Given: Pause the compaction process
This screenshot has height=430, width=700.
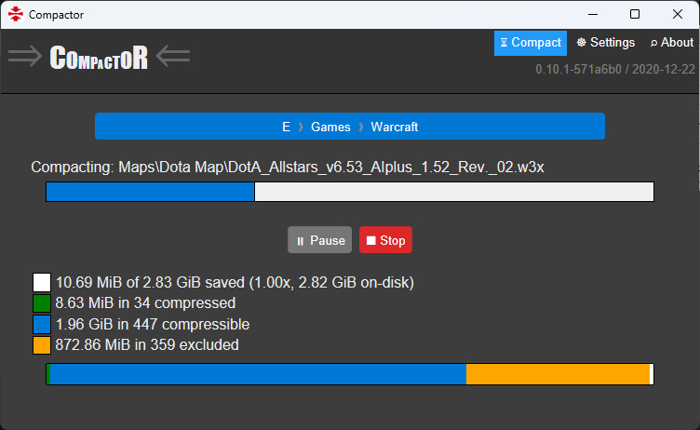Looking at the screenshot, I should [x=319, y=240].
